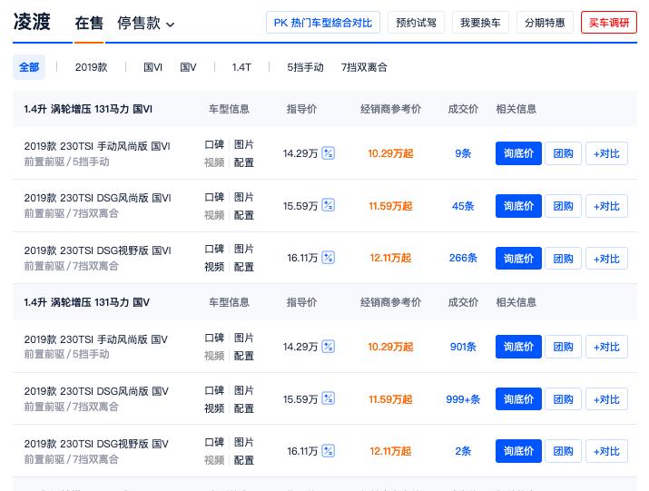Viewport: 649px width, 491px height.
Task: Open 2019款 230TSI 手动风尚版 国V model
Action: pyautogui.click(x=95, y=339)
